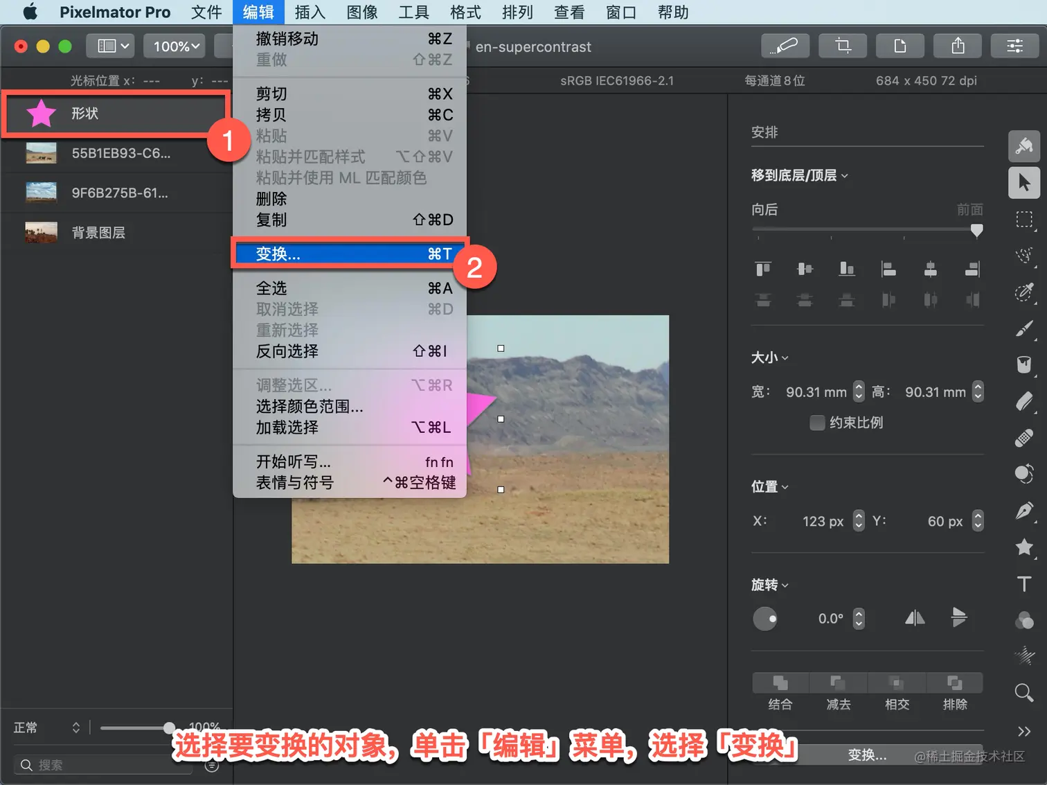Select the Arrange arrow tool

[x=1024, y=183]
